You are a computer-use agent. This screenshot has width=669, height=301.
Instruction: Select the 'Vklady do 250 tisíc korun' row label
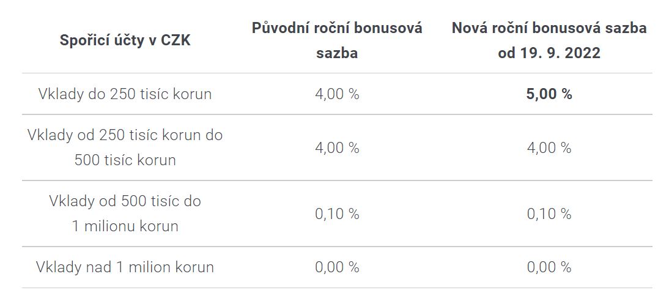[125, 94]
